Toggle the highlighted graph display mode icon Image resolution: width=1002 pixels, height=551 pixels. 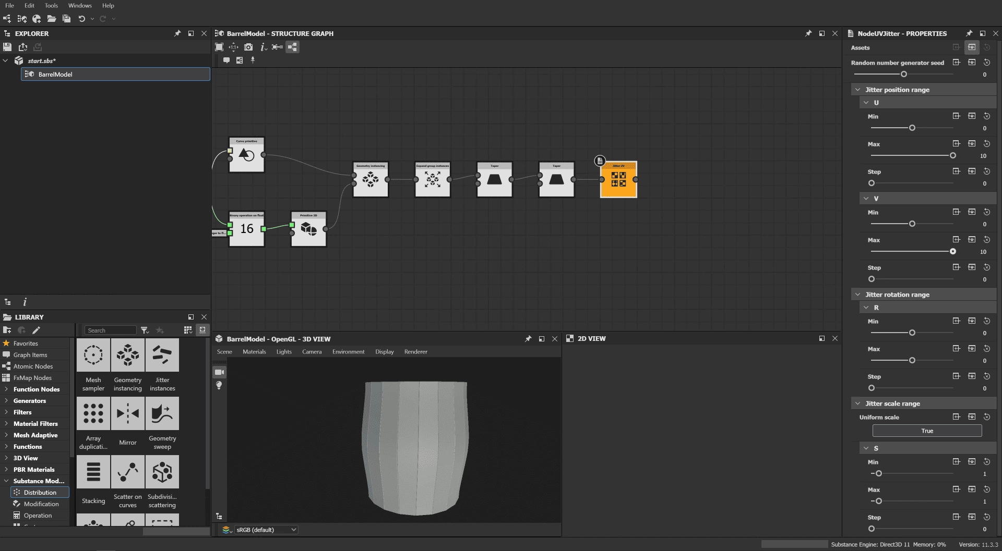[x=292, y=47]
